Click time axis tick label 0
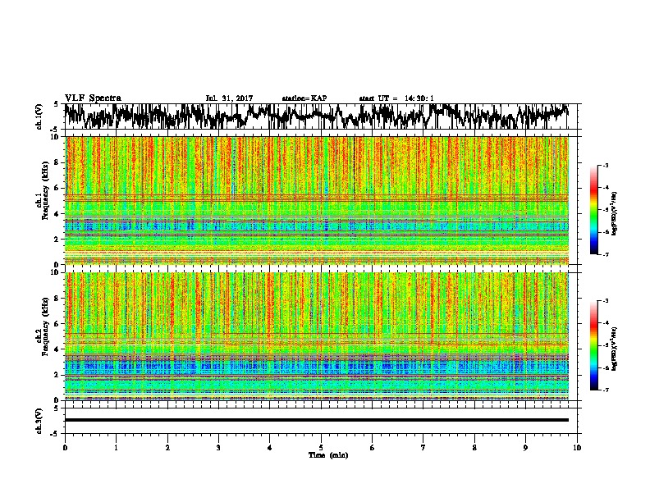650x502 pixels. coord(65,448)
